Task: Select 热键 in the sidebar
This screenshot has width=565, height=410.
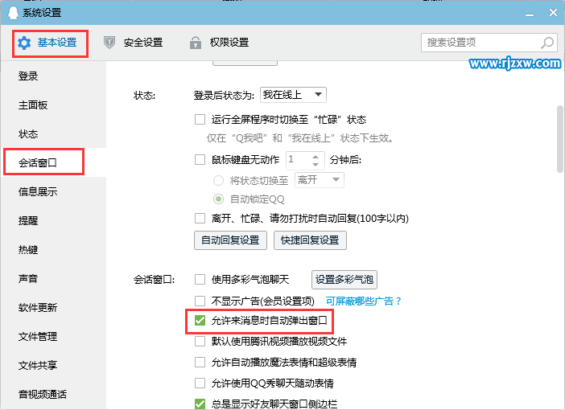Action: (53, 250)
